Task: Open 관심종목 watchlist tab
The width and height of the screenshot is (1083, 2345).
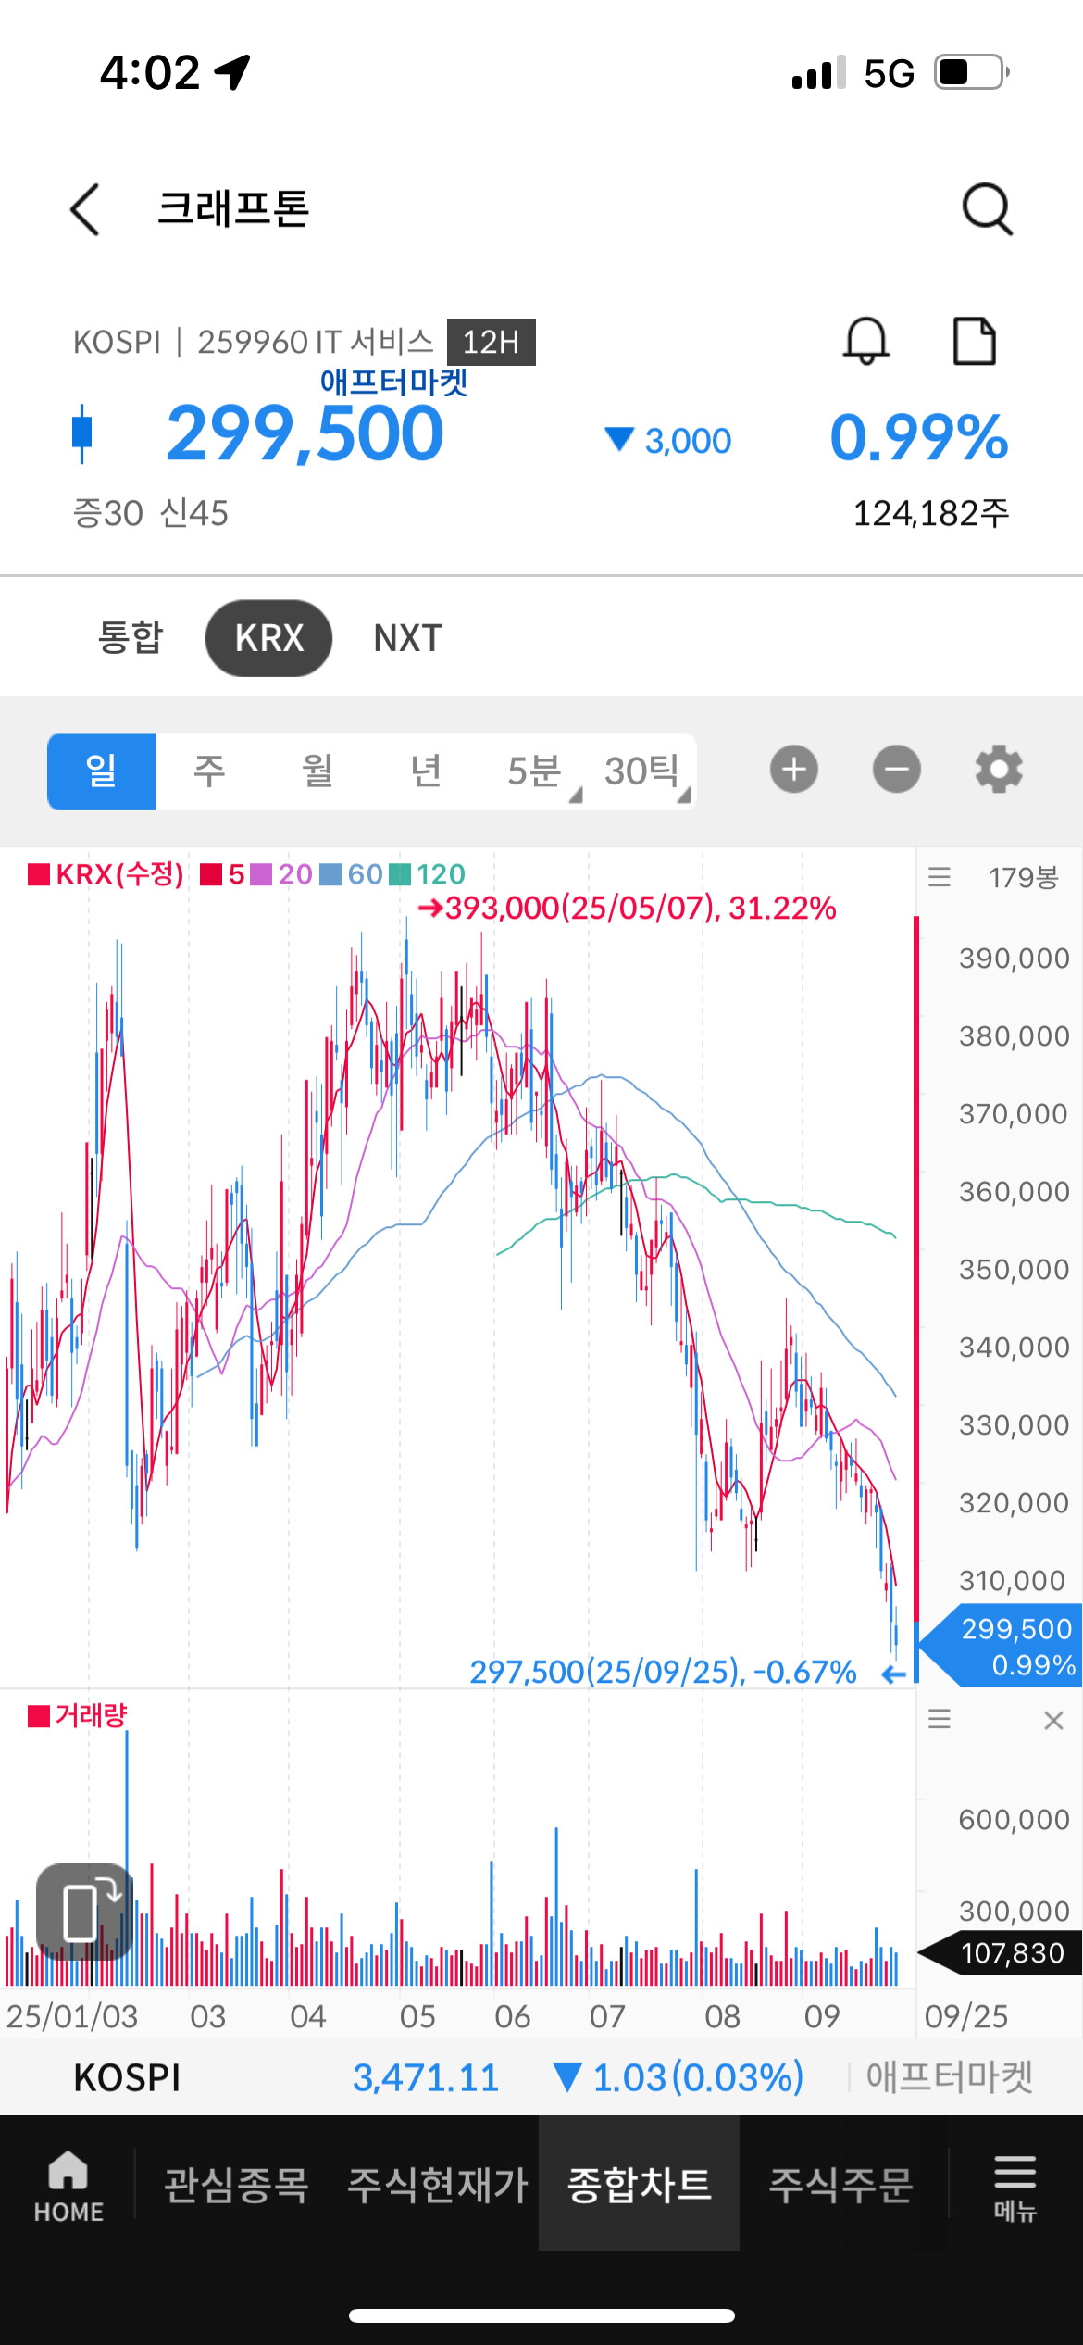Action: point(236,2185)
